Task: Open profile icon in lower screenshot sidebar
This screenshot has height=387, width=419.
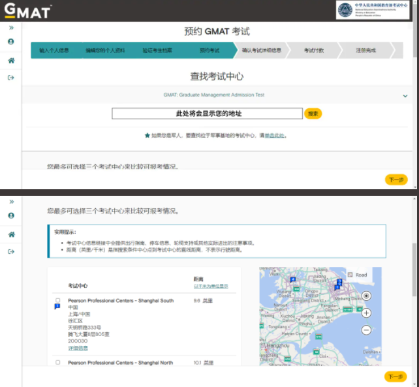Action: [11, 215]
